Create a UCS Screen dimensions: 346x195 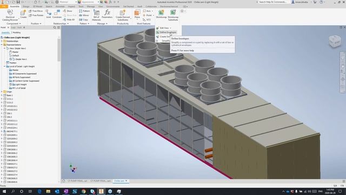pyautogui.click(x=147, y=19)
